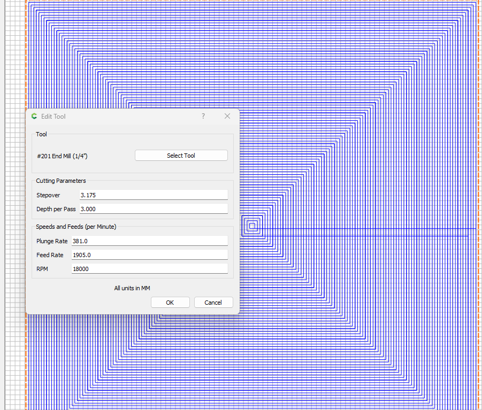
Task: Open help with the question mark icon
Action: coord(203,117)
